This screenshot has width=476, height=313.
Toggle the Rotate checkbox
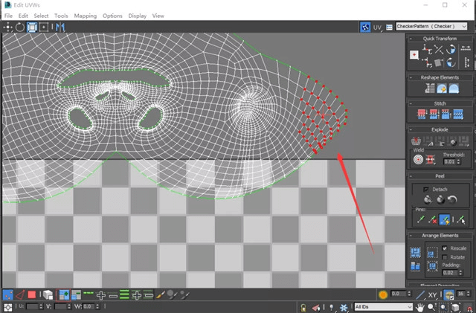445,257
